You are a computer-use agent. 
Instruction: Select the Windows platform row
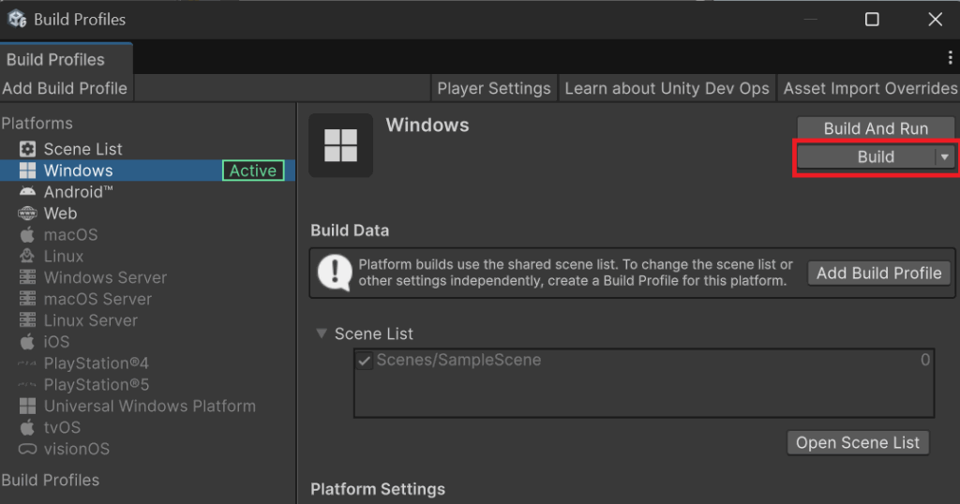tap(147, 170)
